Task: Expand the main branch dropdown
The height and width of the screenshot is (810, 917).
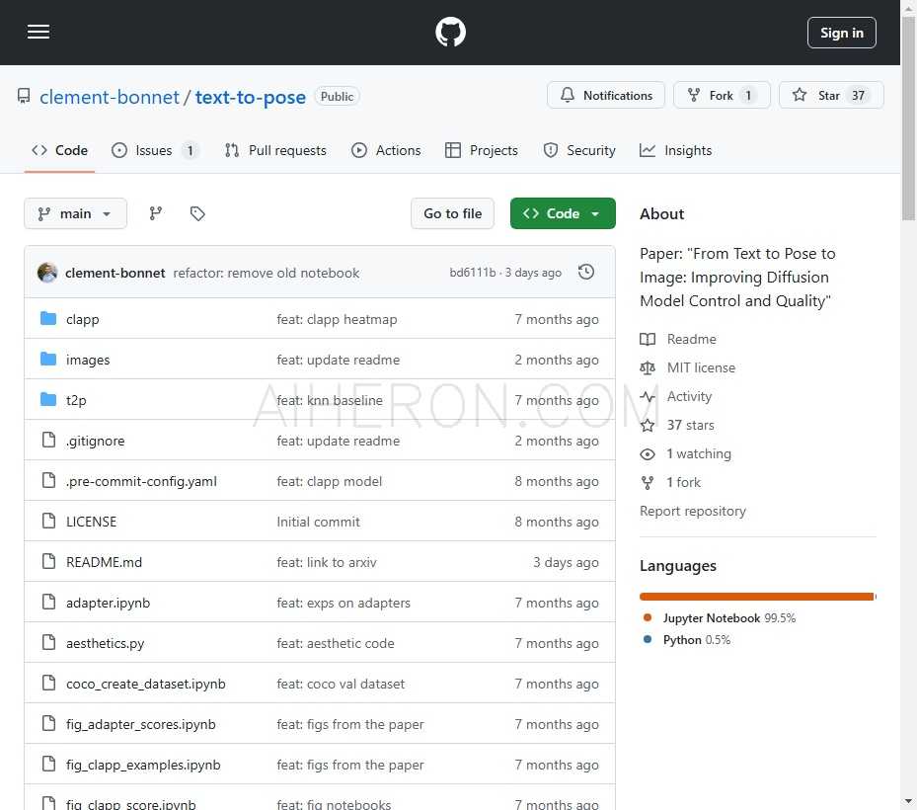Action: pos(75,213)
